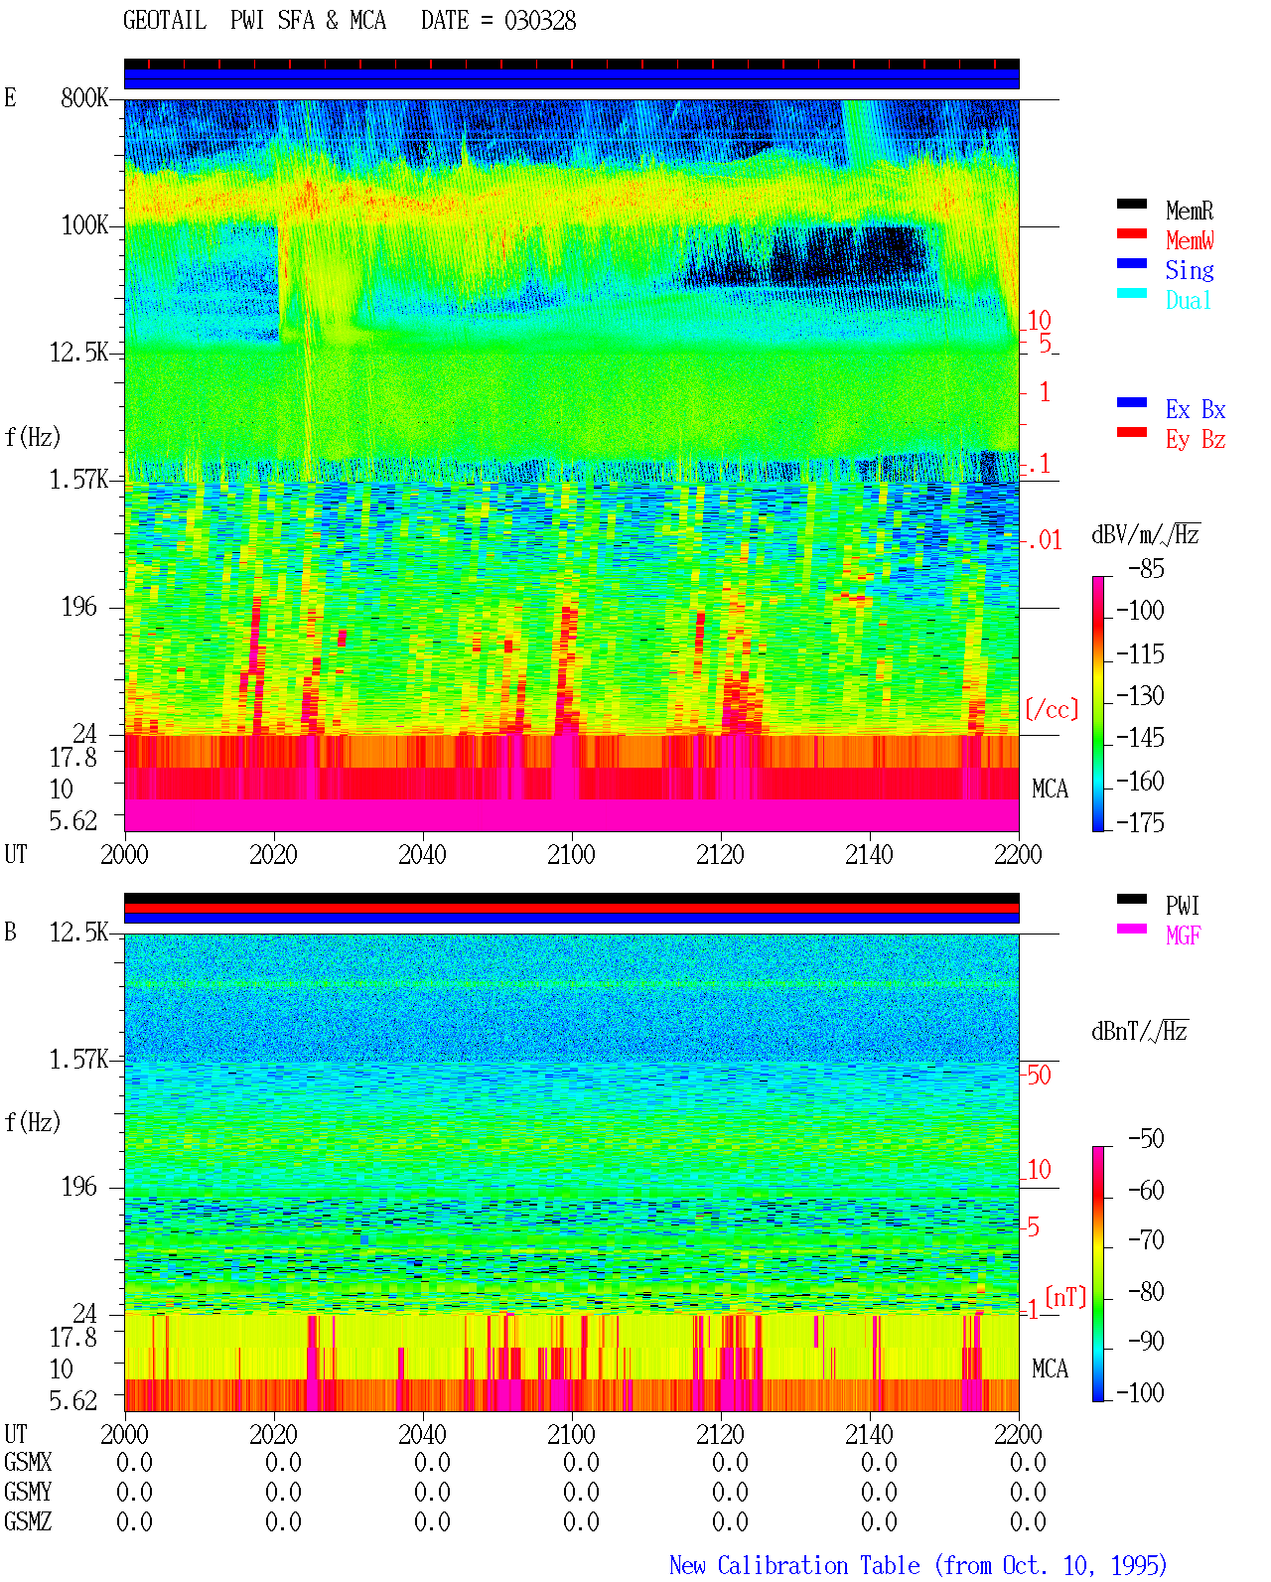This screenshot has height=1582, width=1271.
Task: Click the black MemR legend swatch
Action: (1132, 204)
